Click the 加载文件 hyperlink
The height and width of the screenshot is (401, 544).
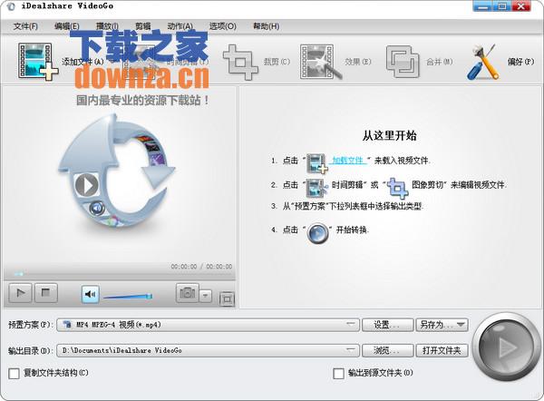click(x=348, y=161)
